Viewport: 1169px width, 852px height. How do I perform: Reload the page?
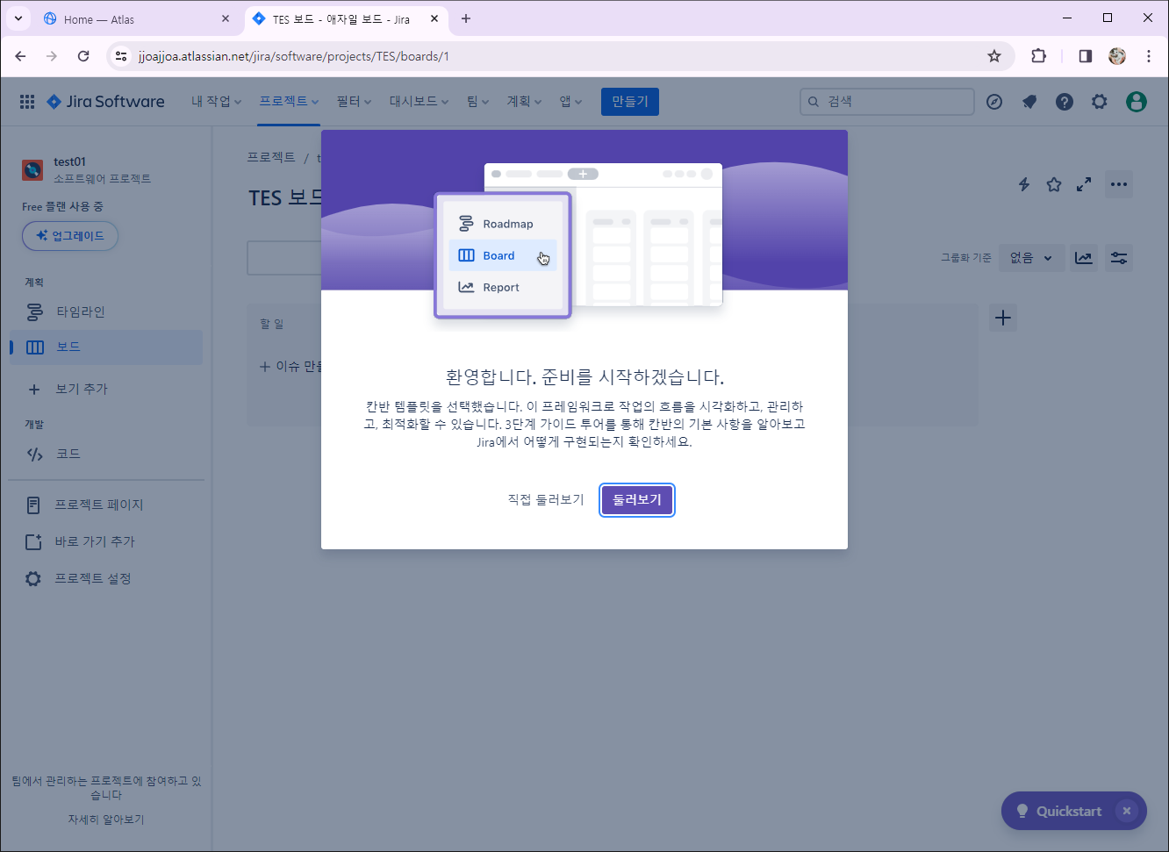tap(83, 56)
